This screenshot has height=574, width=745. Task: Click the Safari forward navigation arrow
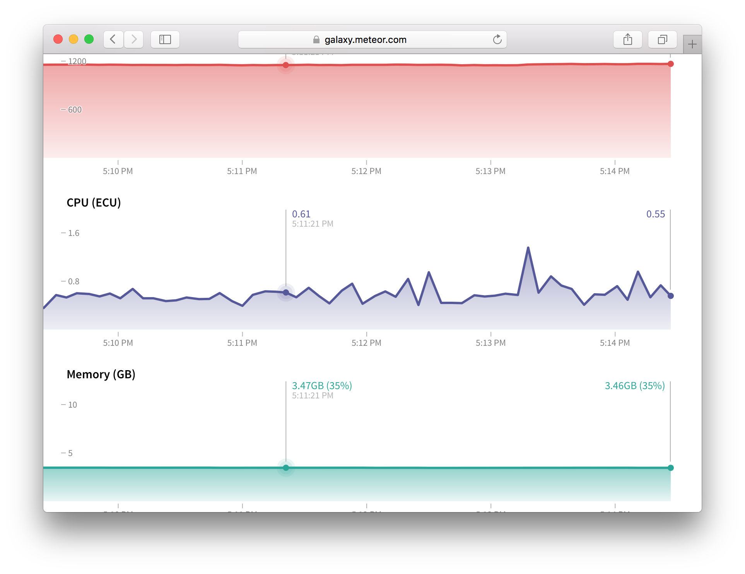pyautogui.click(x=134, y=39)
